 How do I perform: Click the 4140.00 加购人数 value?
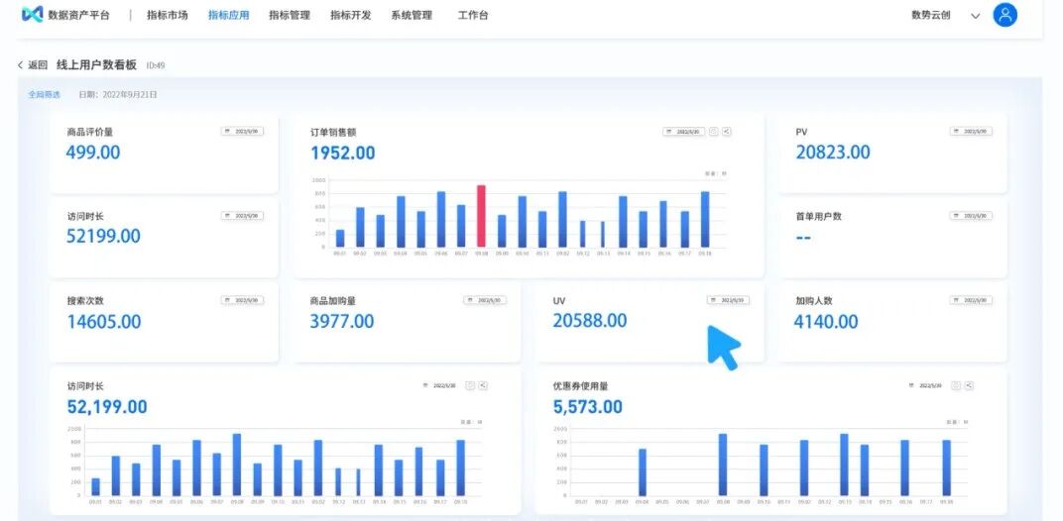tap(826, 322)
